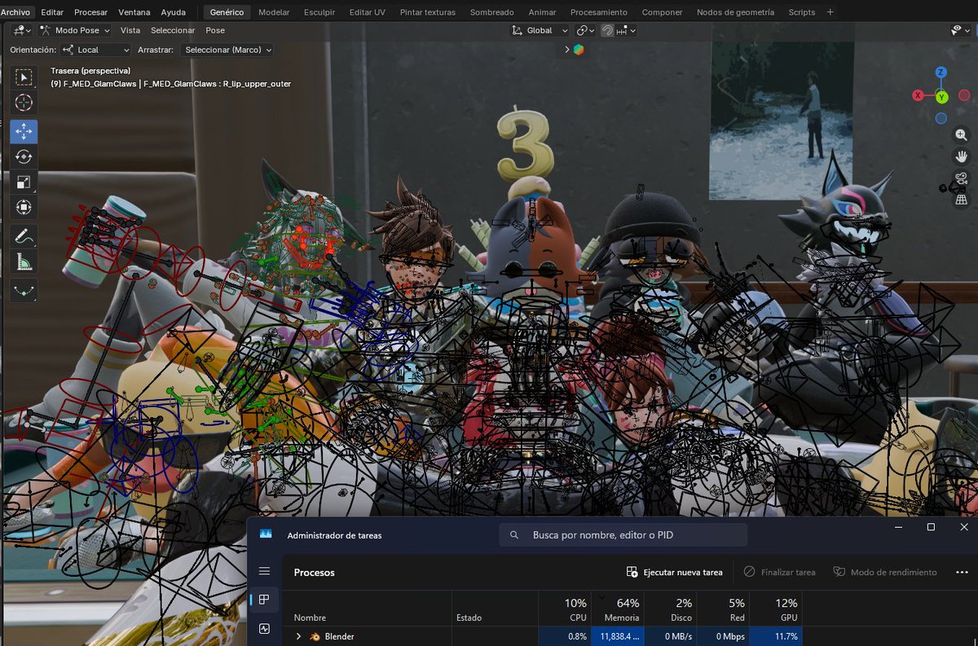Open the pivot point dropdown
The height and width of the screenshot is (646, 978).
(586, 30)
